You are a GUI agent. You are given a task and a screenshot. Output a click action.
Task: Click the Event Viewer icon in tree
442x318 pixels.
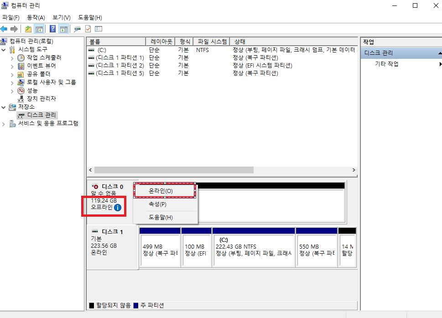21,66
